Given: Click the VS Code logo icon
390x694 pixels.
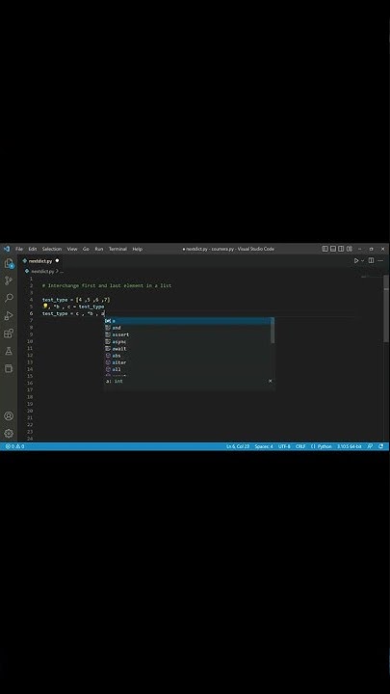Looking at the screenshot, I should (6, 249).
